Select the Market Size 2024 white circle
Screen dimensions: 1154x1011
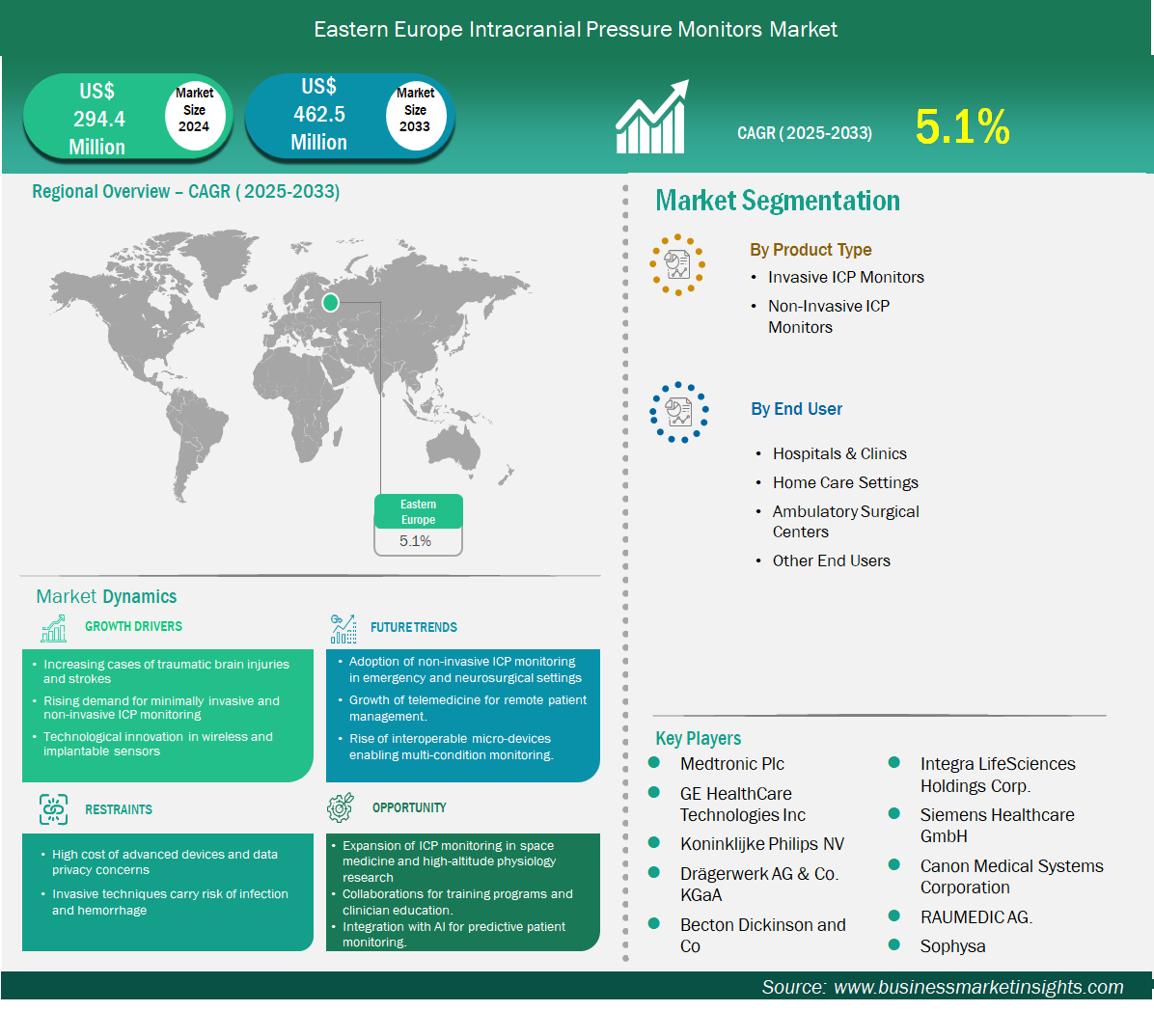[x=194, y=110]
